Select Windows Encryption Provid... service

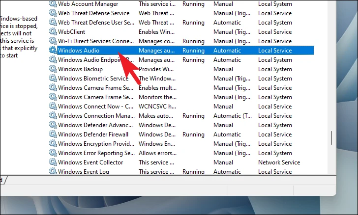96,144
